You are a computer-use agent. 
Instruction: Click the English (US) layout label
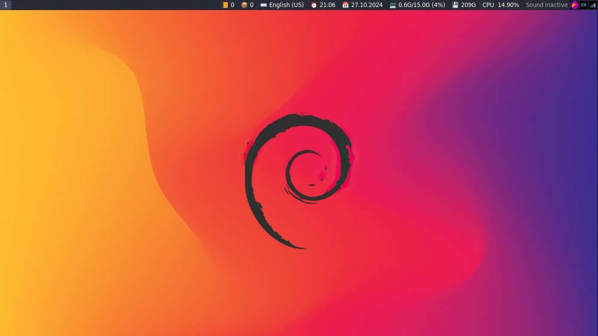286,5
